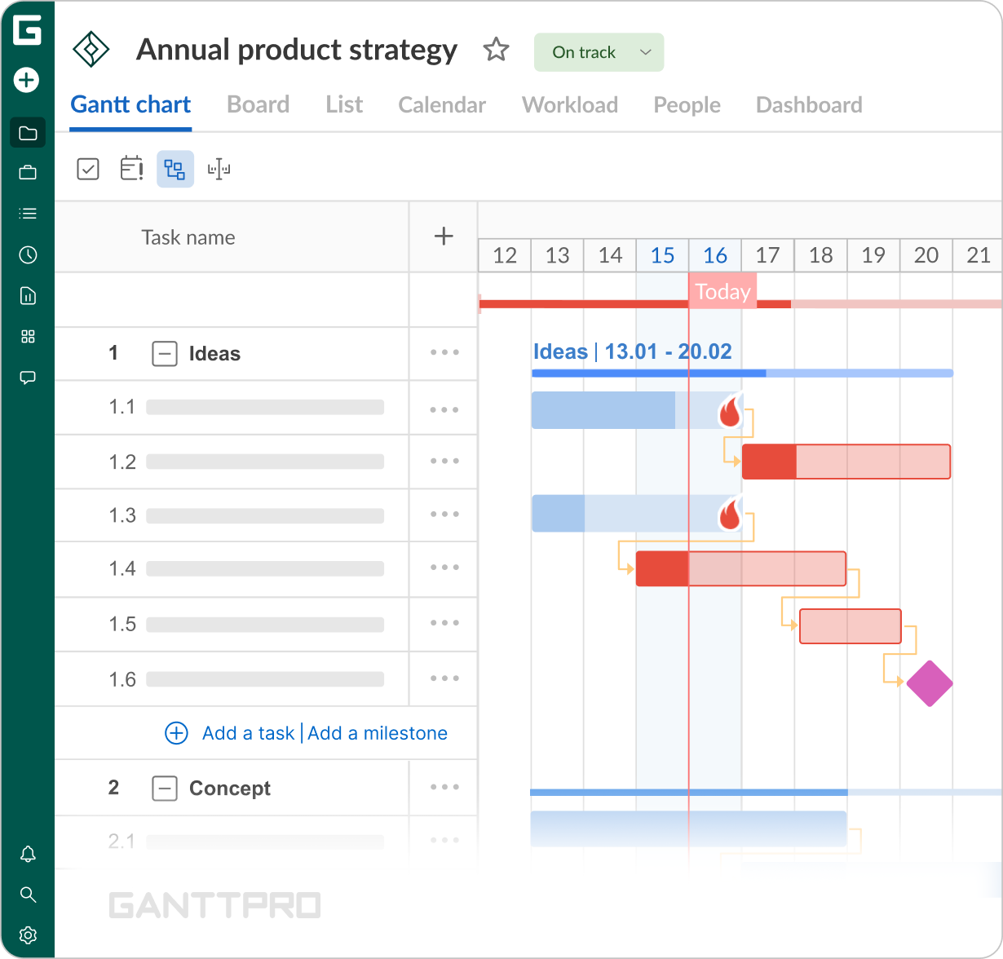This screenshot has height=959, width=1003.
Task: Open notifications bell icon
Action: pyautogui.click(x=28, y=854)
